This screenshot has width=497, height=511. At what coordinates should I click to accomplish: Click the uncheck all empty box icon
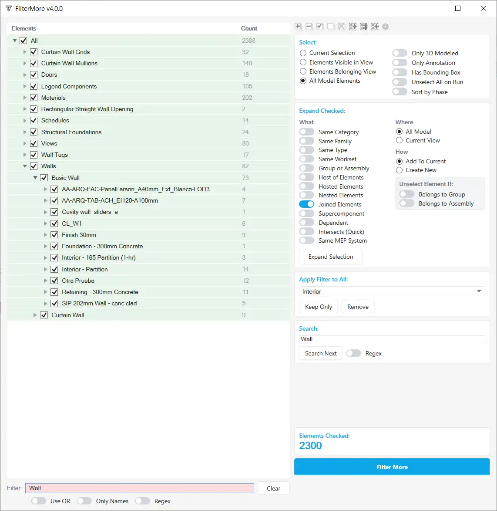[x=331, y=27]
